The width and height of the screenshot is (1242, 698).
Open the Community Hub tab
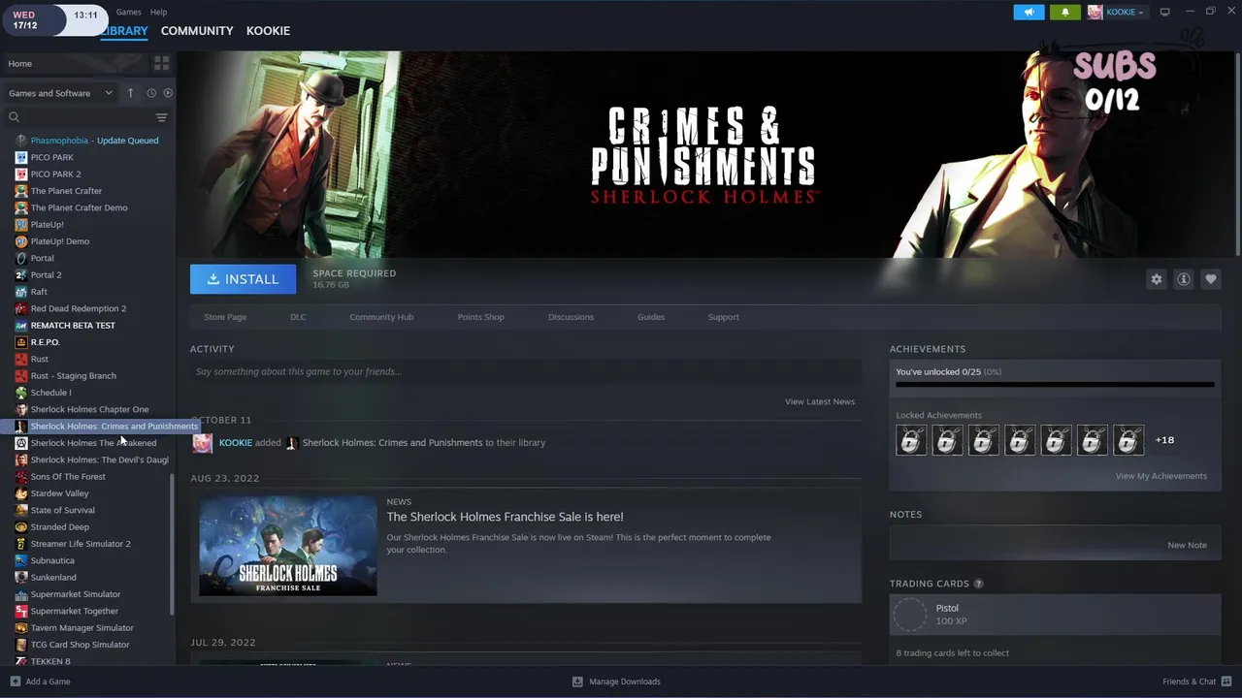click(x=381, y=317)
